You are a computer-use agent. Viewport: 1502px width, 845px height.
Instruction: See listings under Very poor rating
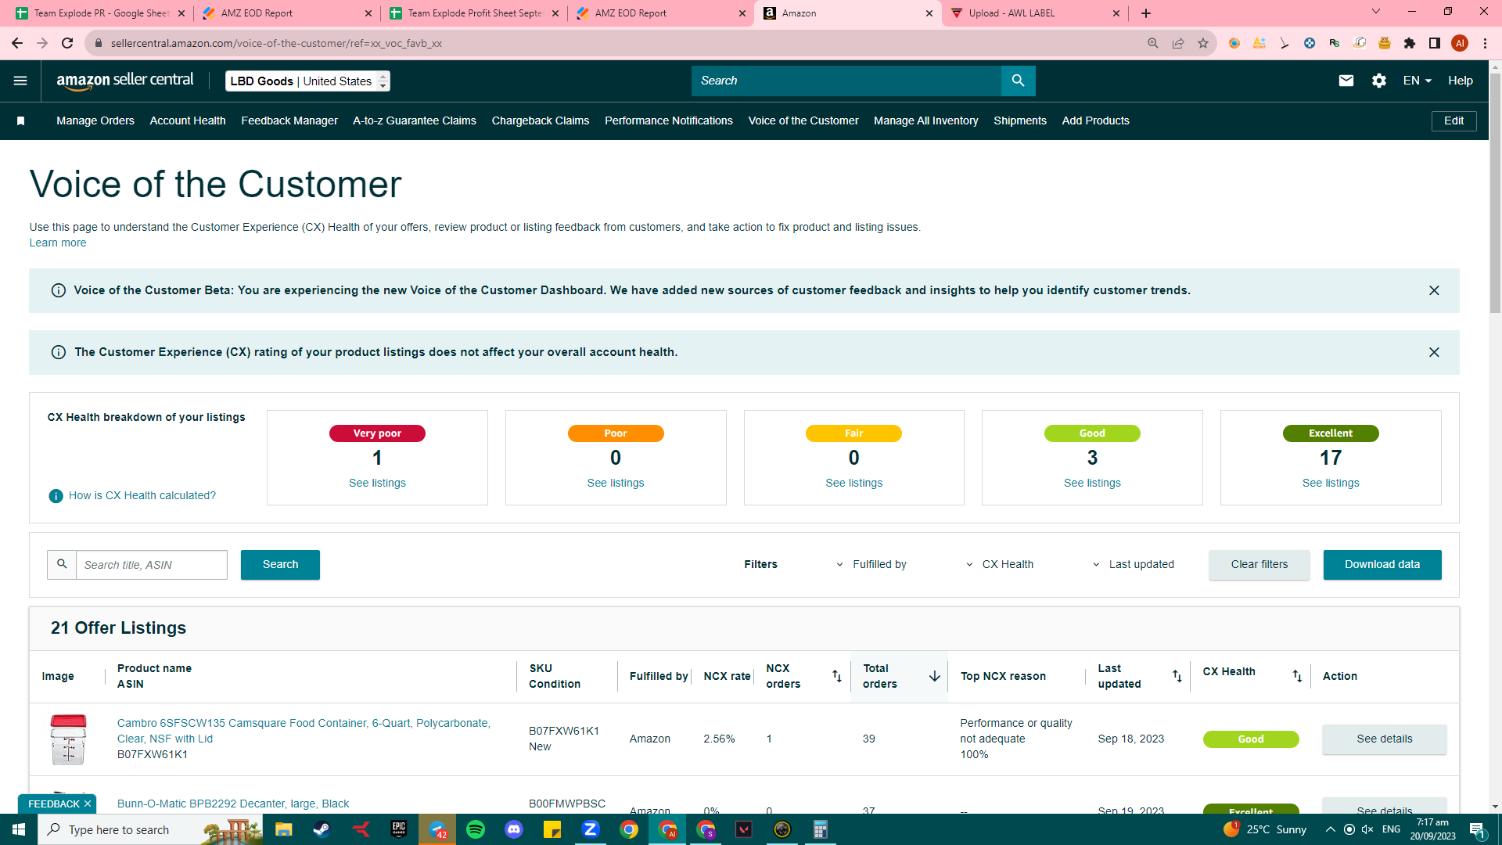pyautogui.click(x=377, y=484)
